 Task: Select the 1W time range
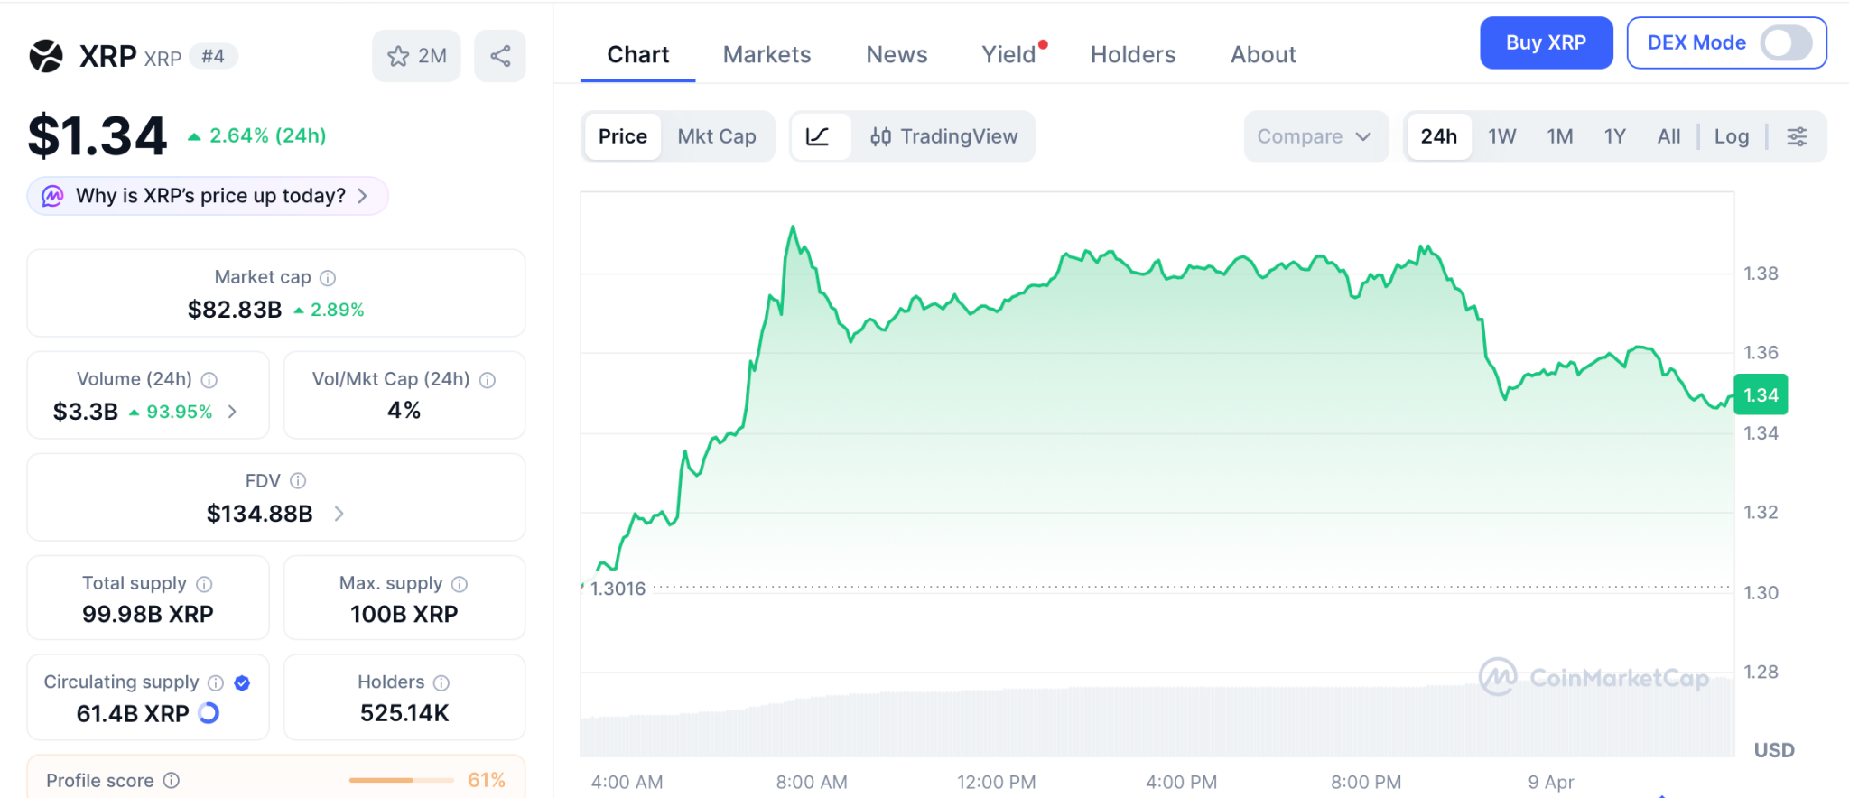click(x=1501, y=136)
